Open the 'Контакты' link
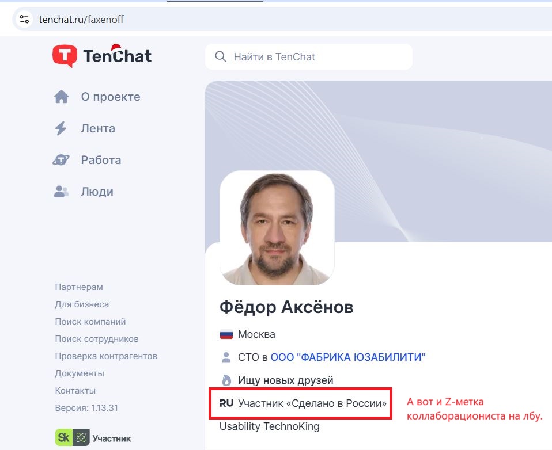The height and width of the screenshot is (450, 552). click(x=75, y=390)
